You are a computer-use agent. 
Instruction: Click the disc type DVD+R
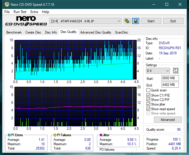[164, 43]
